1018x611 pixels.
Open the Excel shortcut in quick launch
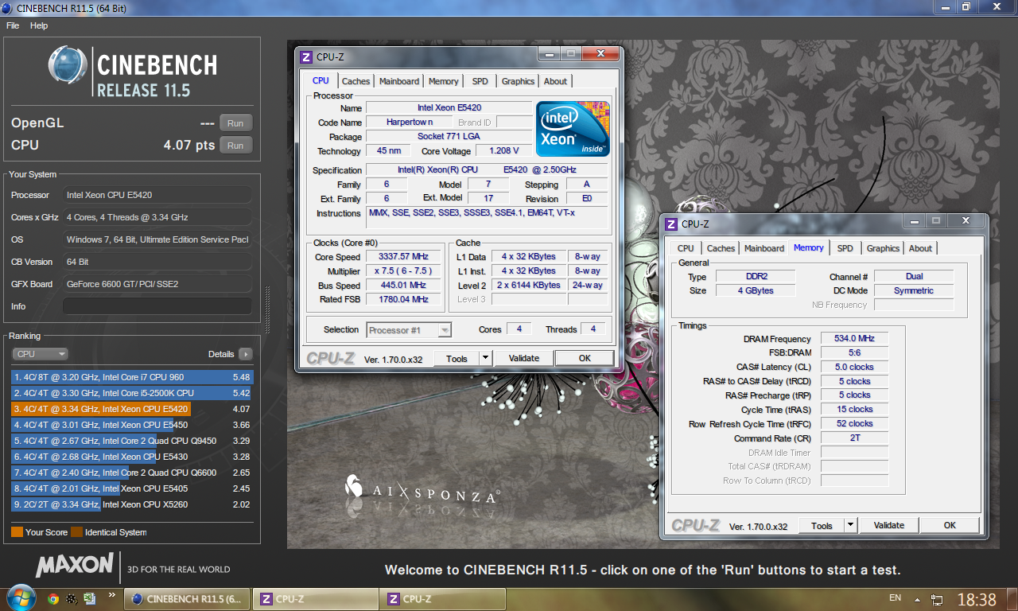90,599
